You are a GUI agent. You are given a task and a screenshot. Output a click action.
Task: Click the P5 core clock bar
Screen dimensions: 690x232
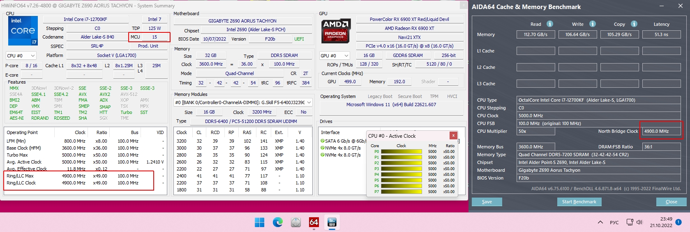pos(402,180)
